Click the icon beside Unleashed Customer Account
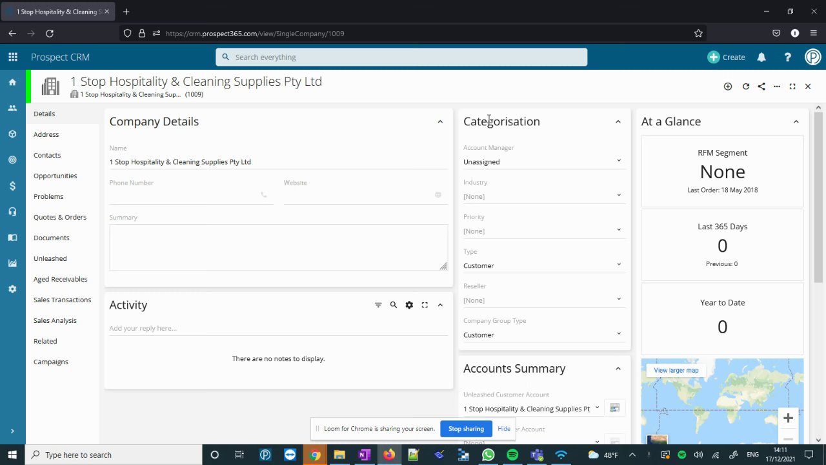 click(x=614, y=408)
